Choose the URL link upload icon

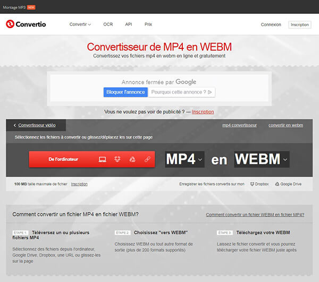[x=147, y=159]
